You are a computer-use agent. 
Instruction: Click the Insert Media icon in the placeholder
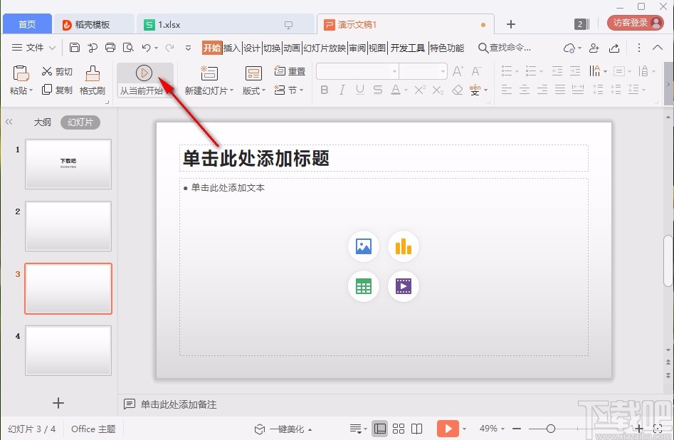pos(404,286)
